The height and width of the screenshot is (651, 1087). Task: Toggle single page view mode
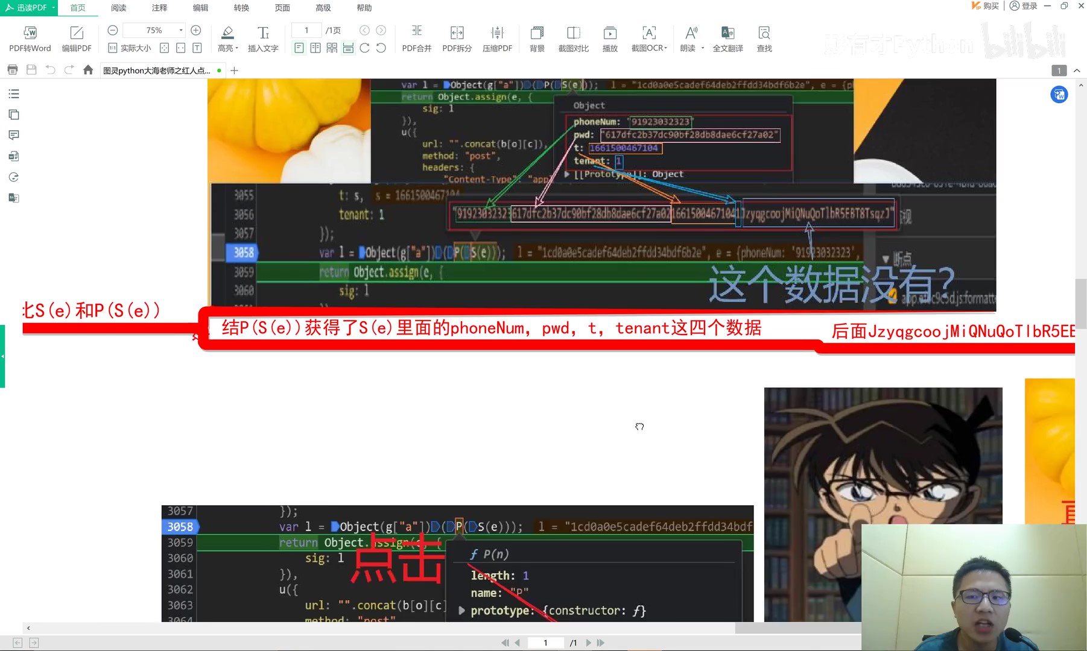coord(299,48)
